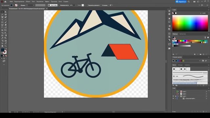Screen dimensions: 210x118
Task: Open the Файл menu
Action: tap(11, 2)
